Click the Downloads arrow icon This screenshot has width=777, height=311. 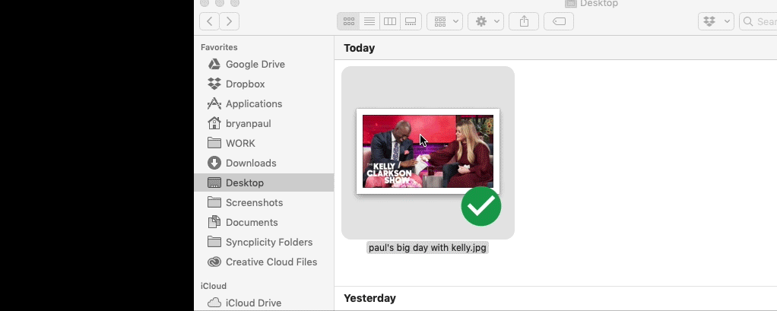coord(214,163)
